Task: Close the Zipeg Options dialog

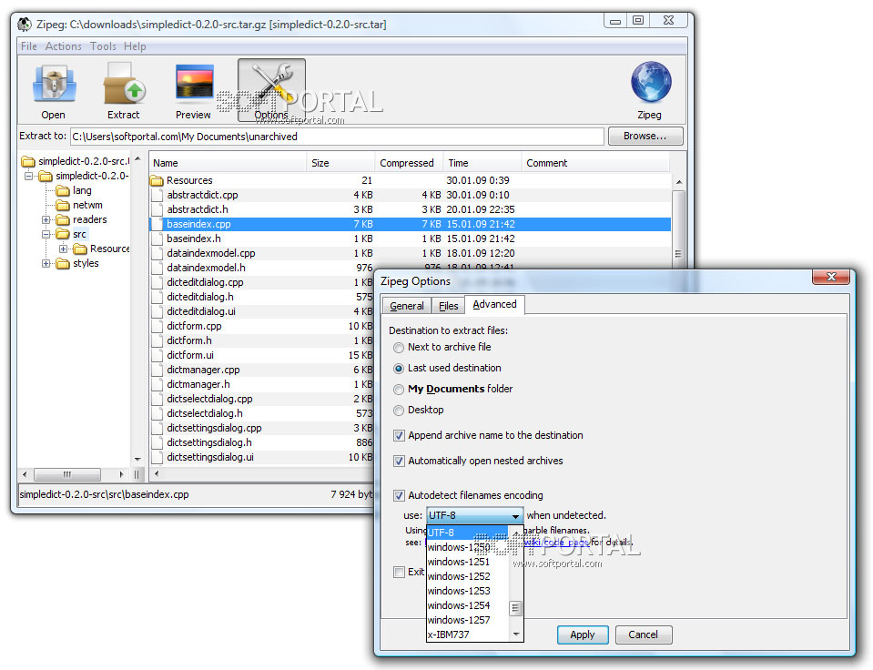Action: pyautogui.click(x=831, y=277)
